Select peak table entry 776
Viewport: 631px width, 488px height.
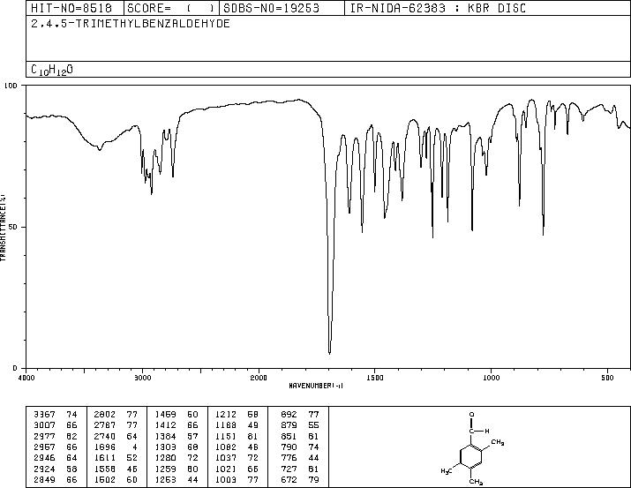click(x=289, y=458)
